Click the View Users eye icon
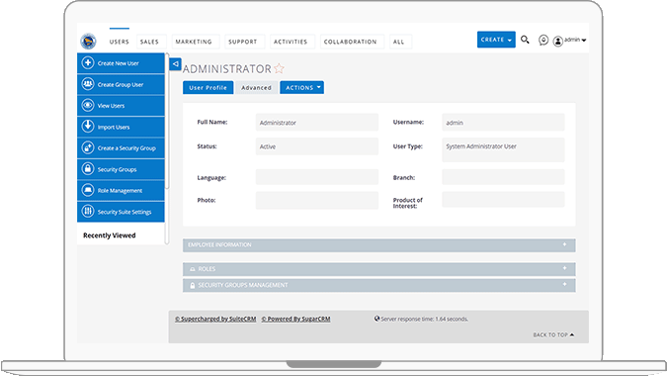Viewport: 667px width, 376px height. [88, 105]
